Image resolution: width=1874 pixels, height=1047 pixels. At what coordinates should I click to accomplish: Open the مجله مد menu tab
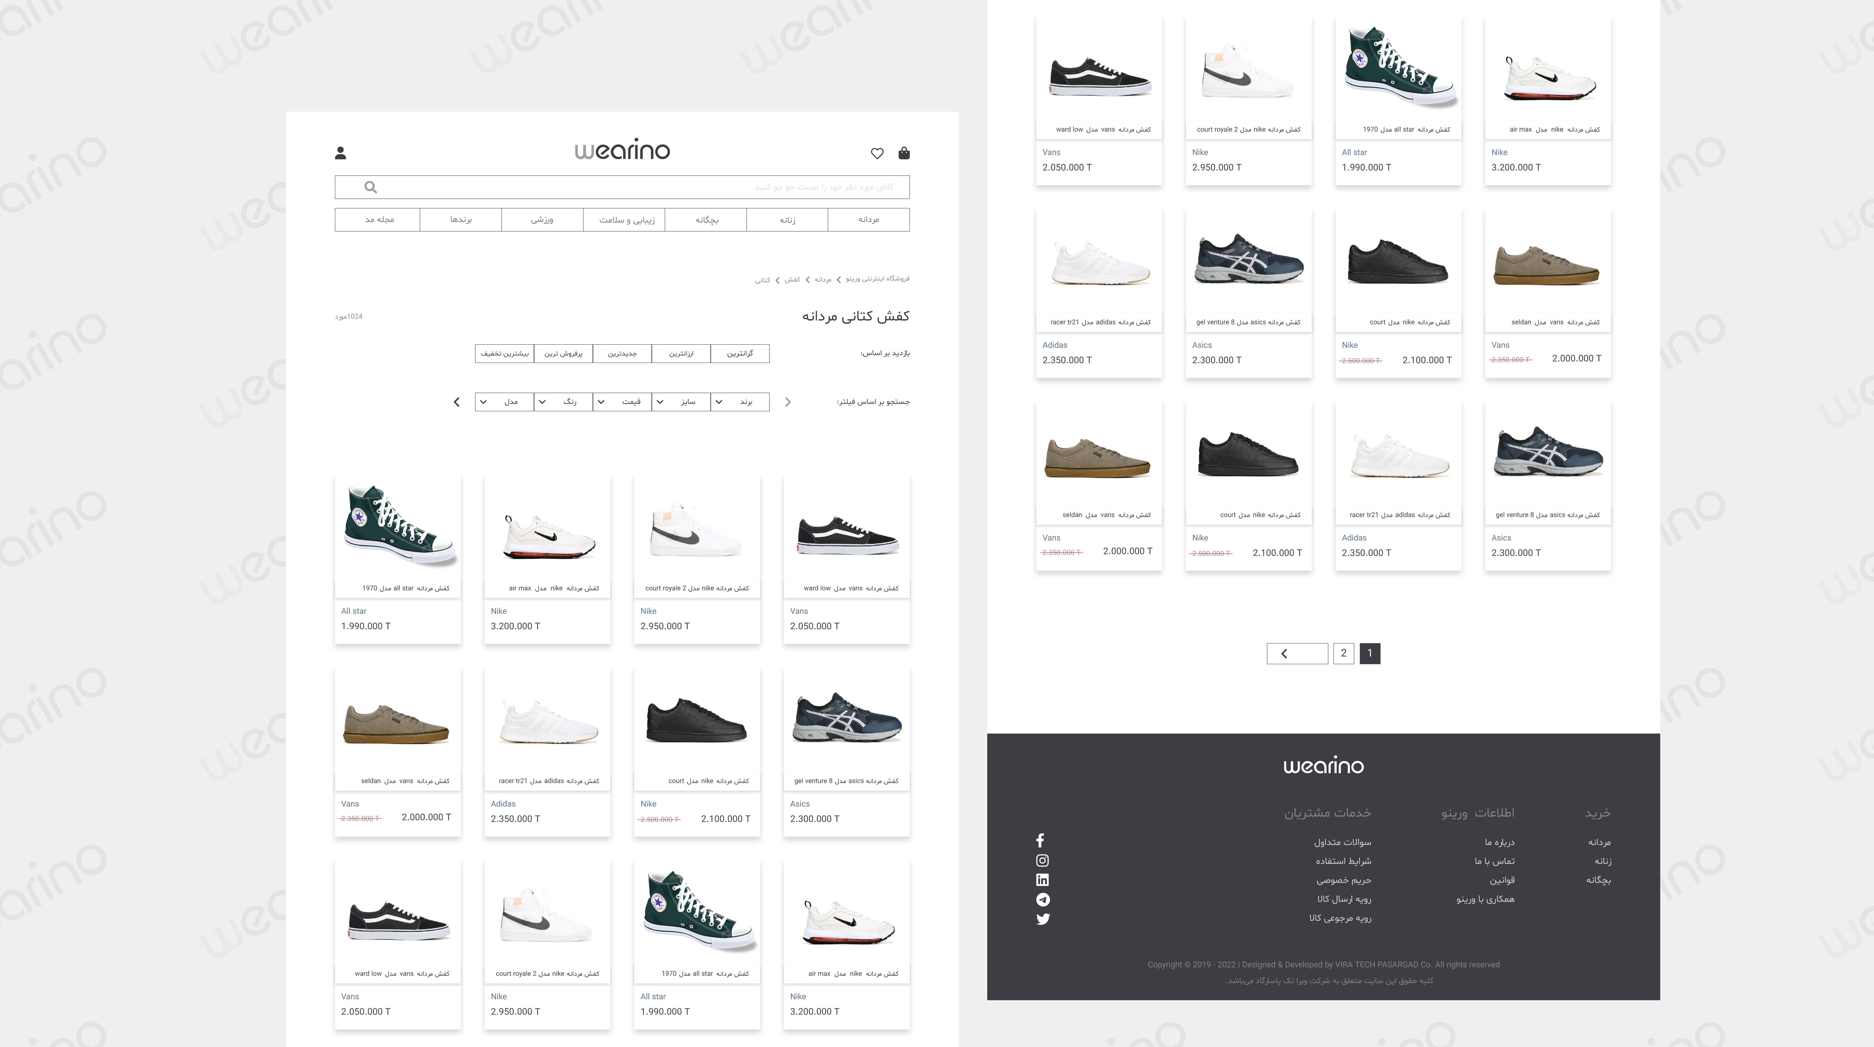point(377,219)
